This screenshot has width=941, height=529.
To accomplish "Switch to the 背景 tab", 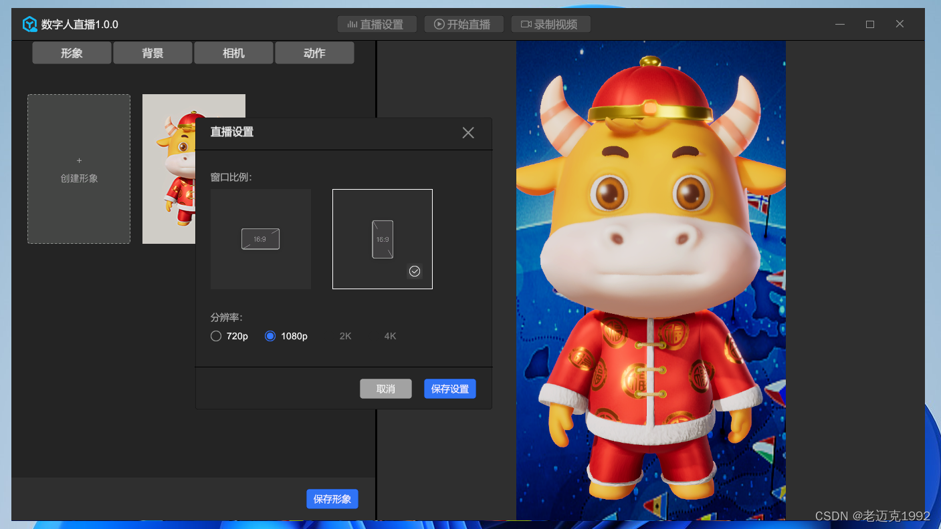I will (152, 53).
